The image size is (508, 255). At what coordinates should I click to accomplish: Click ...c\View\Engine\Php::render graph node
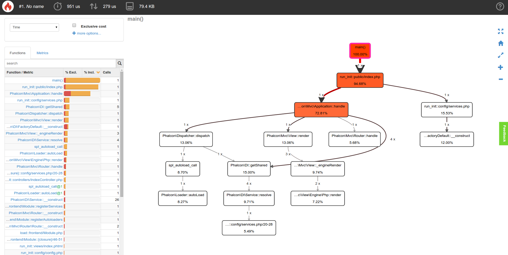(317, 198)
